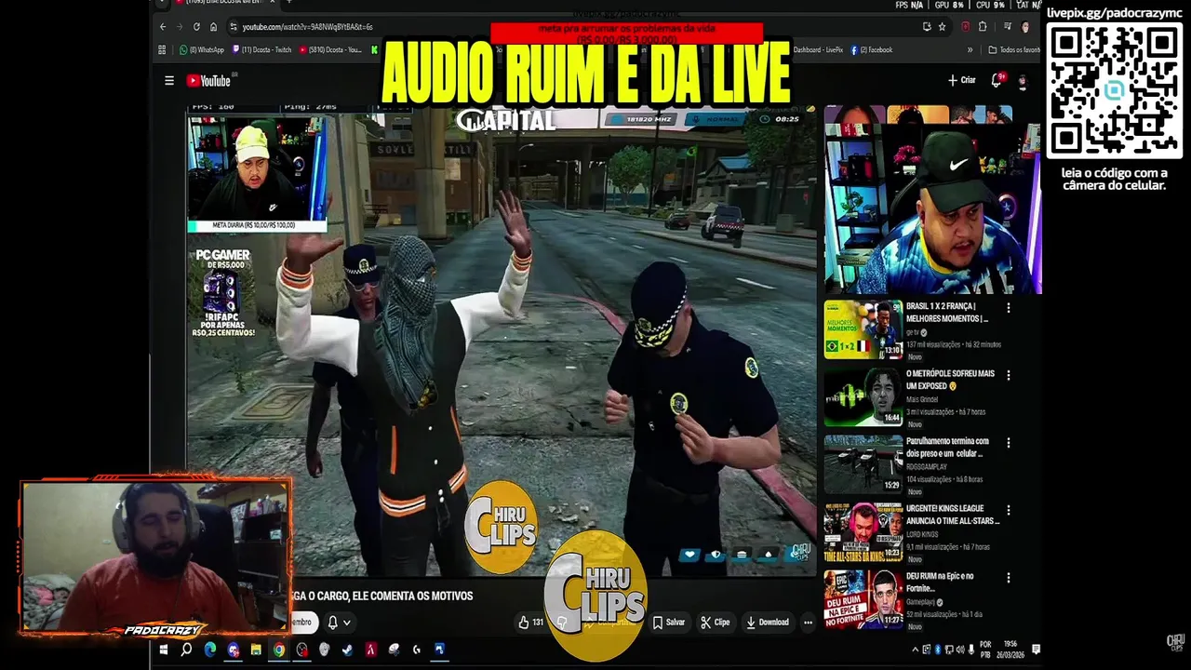Open the Windows Start menu
Screen dimensions: 1191x670
coord(163,650)
